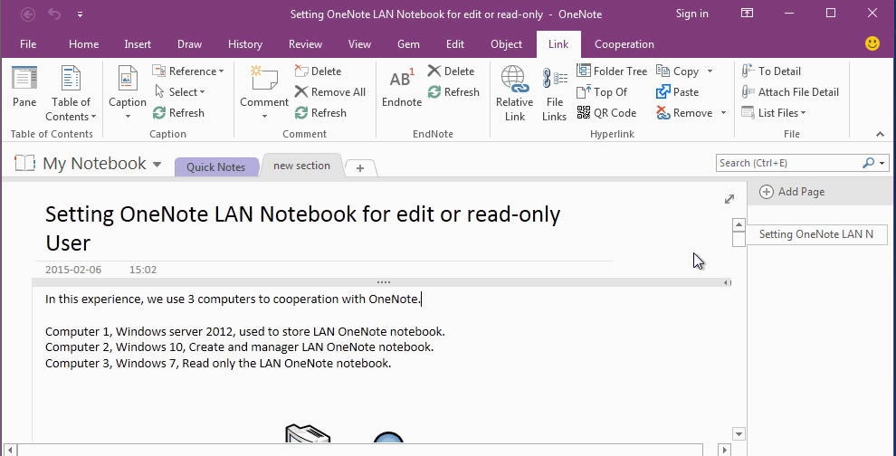Expand the My Notebook dropdown
The image size is (896, 456).
pyautogui.click(x=157, y=165)
